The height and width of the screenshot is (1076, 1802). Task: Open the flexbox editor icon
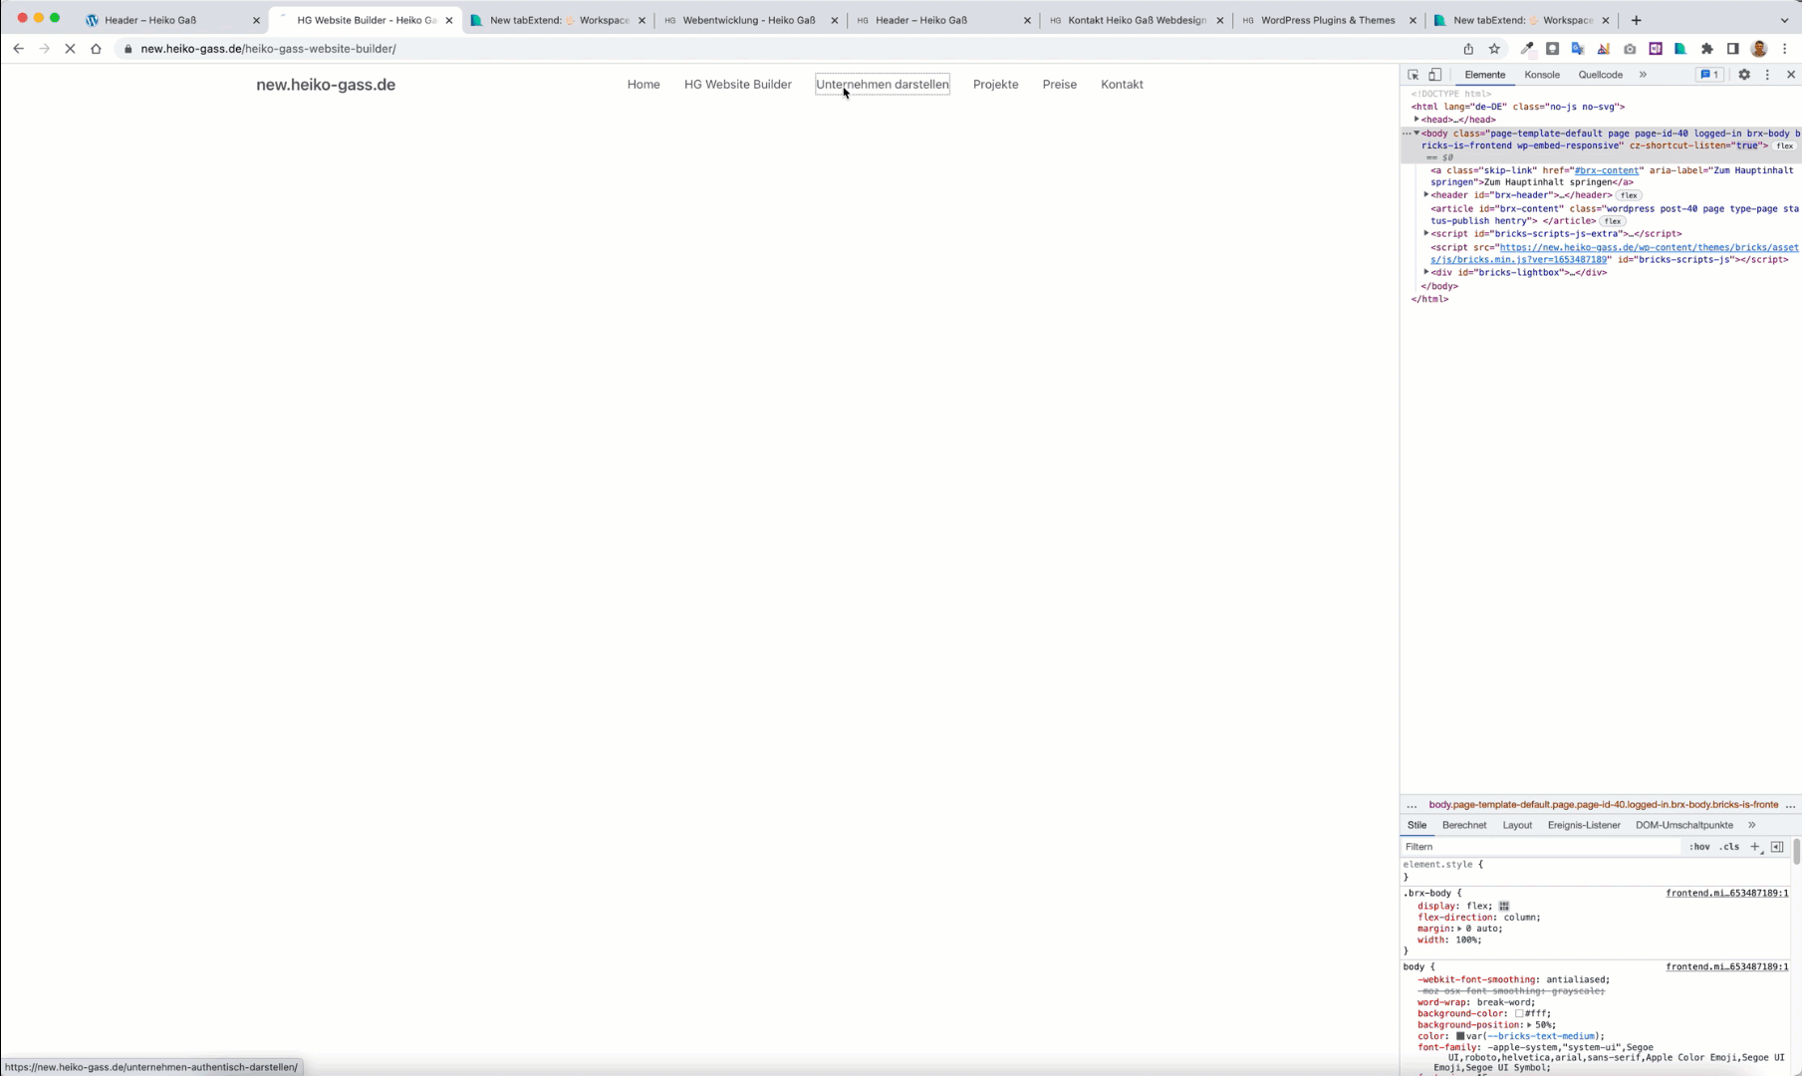tap(1504, 907)
